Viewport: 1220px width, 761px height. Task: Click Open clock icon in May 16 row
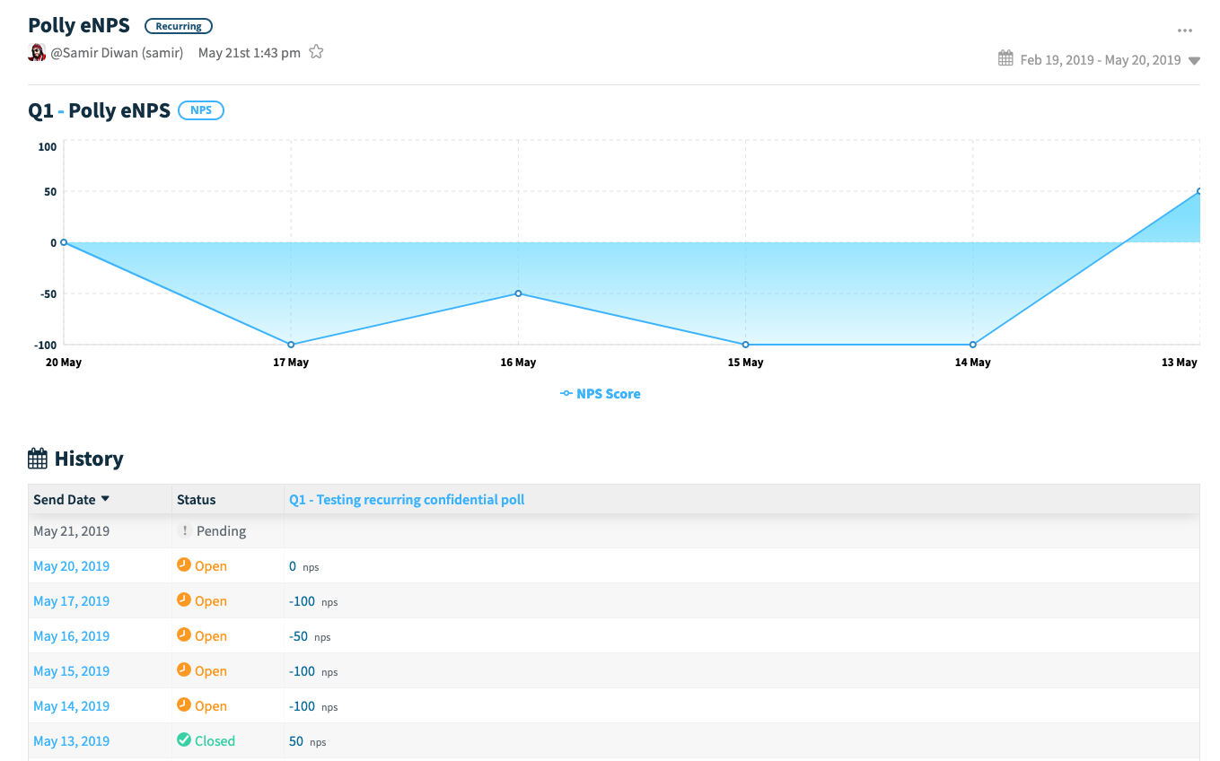coord(184,635)
